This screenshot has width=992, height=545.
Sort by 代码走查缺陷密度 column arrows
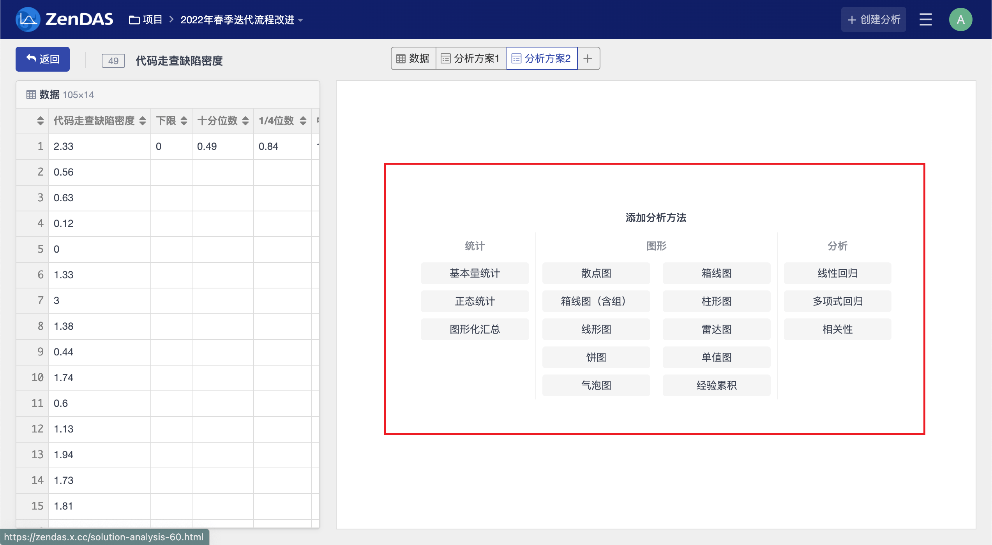(x=143, y=121)
